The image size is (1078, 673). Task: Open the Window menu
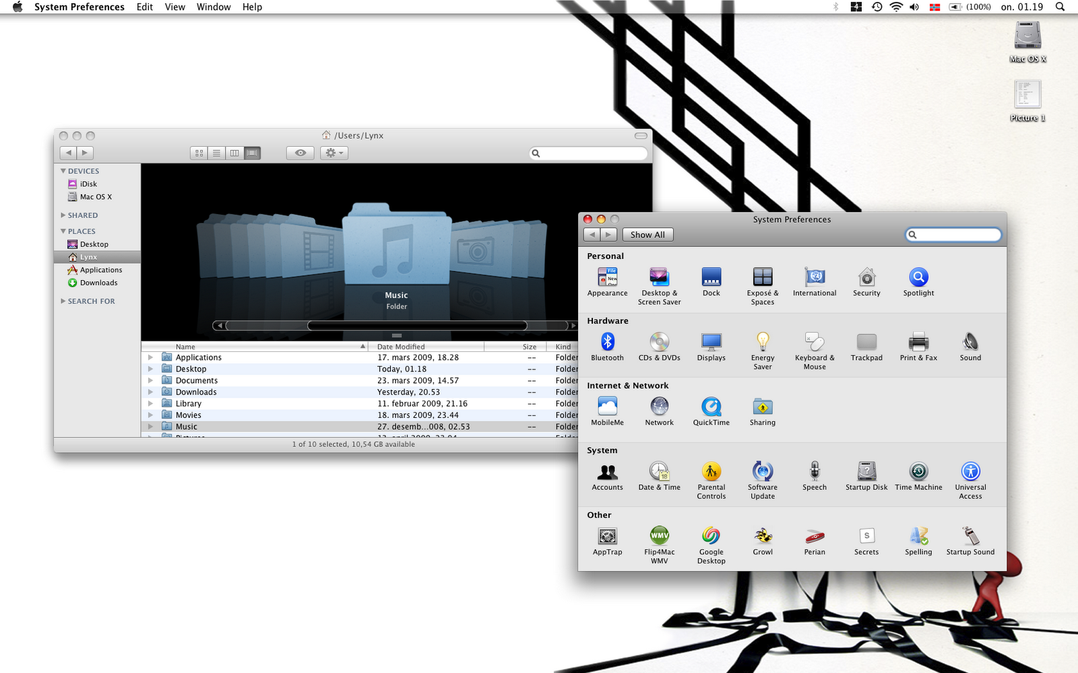click(214, 7)
